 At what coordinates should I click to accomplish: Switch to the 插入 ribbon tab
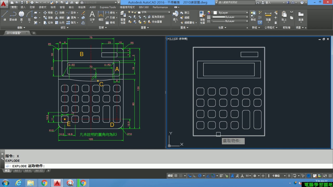[23, 7]
